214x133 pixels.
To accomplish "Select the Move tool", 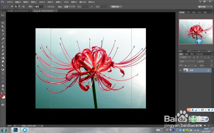I will tap(3, 15).
